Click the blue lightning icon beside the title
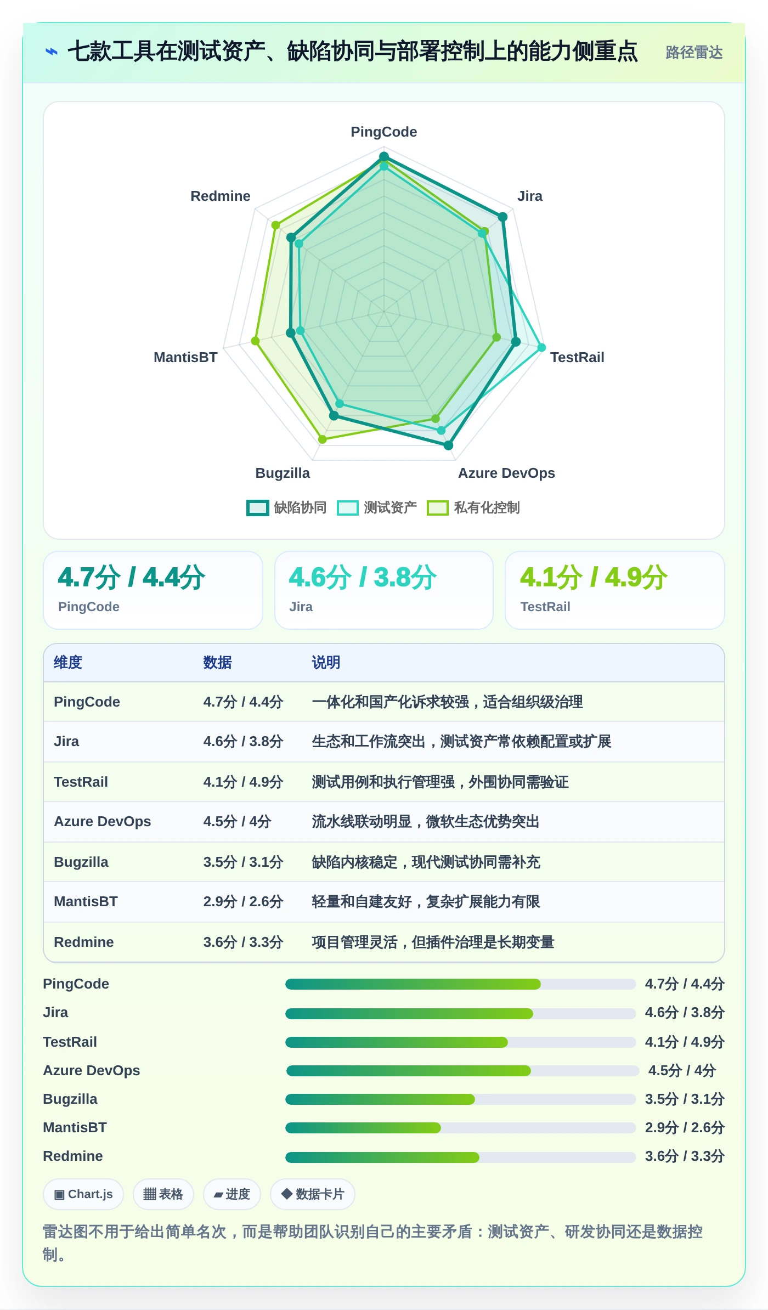Screen dimensions: 768x1310 click(51, 52)
